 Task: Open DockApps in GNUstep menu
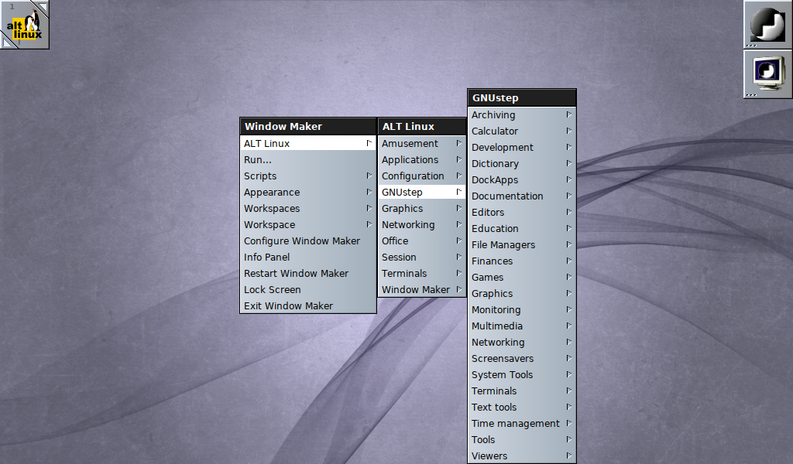coord(522,179)
